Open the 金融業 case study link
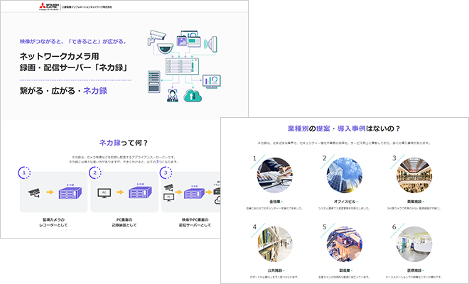The image size is (469, 284). [x=276, y=202]
